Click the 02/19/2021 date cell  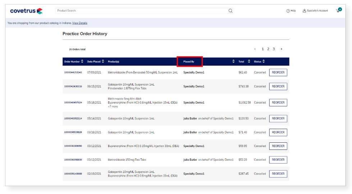(94, 174)
